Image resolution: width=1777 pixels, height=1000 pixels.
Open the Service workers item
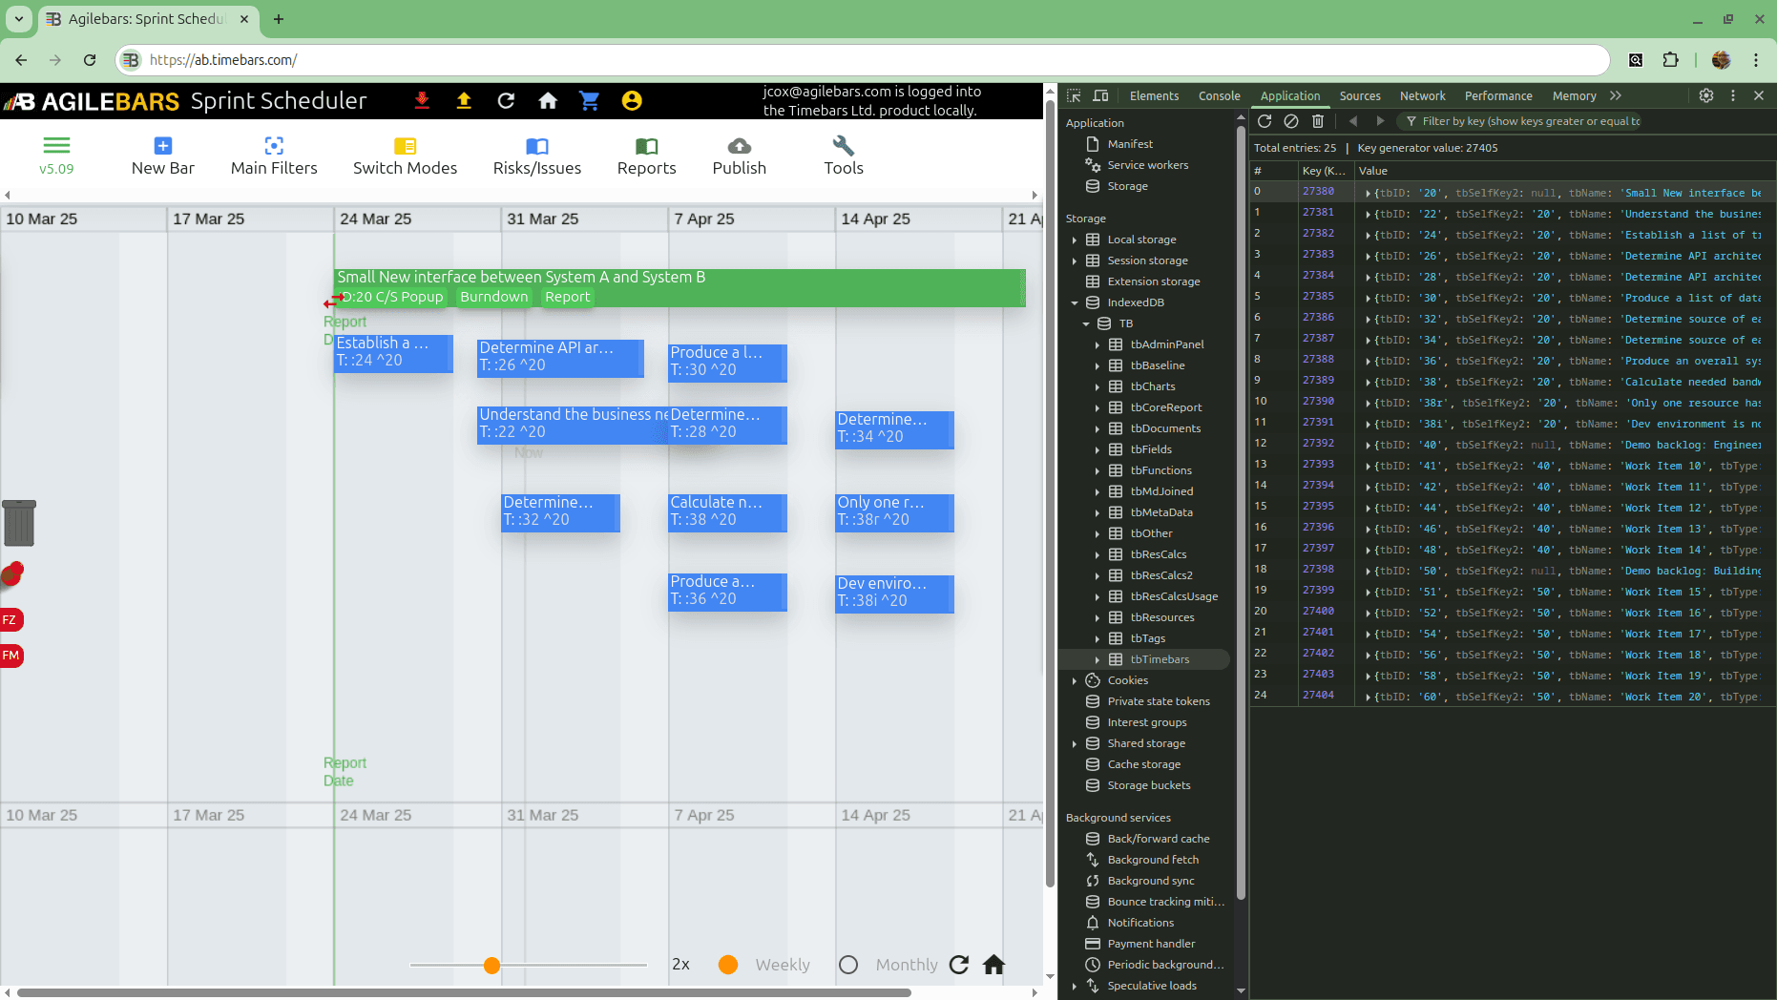pyautogui.click(x=1147, y=165)
